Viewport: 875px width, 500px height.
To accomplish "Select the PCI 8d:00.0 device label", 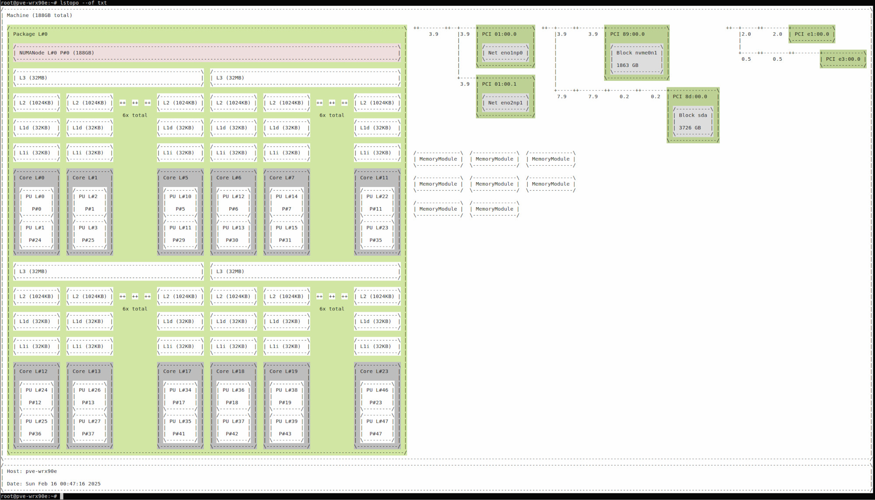I will 690,97.
